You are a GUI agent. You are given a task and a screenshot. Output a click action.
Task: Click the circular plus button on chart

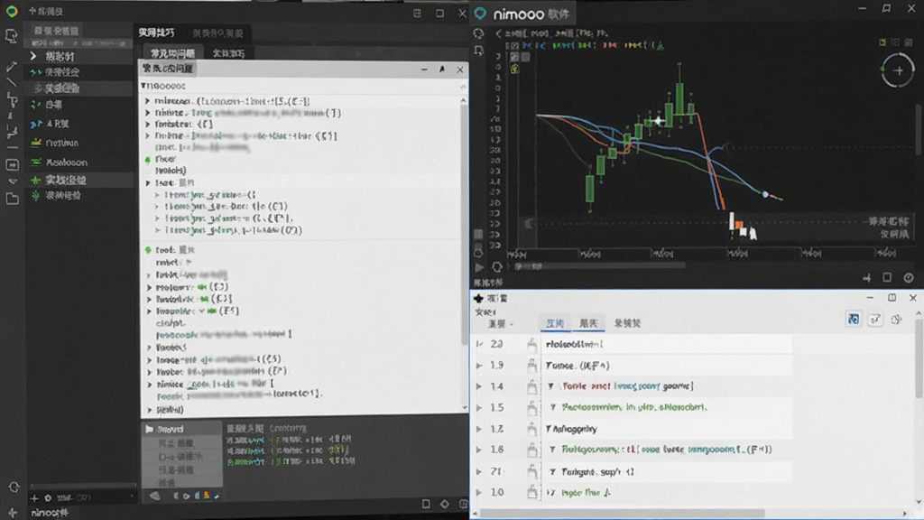click(898, 70)
